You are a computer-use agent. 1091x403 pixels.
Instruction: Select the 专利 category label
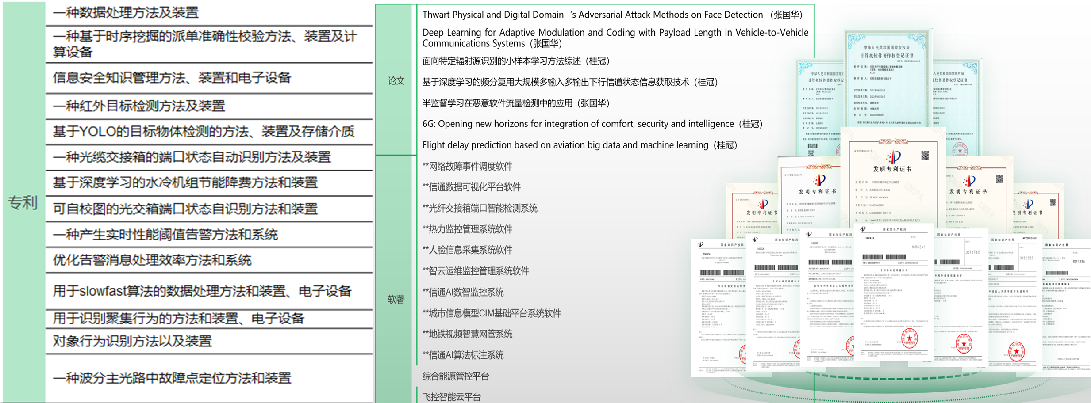[23, 203]
